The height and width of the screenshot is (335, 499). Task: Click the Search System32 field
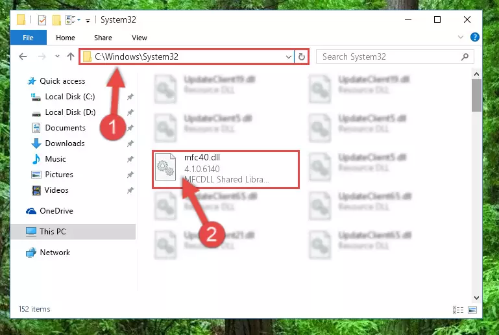(x=395, y=56)
